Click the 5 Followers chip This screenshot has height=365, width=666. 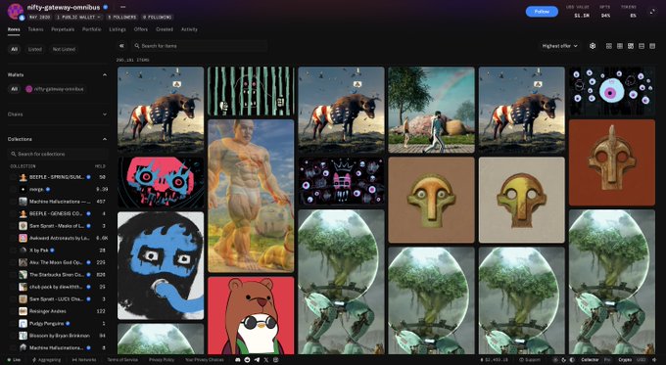[x=121, y=18]
